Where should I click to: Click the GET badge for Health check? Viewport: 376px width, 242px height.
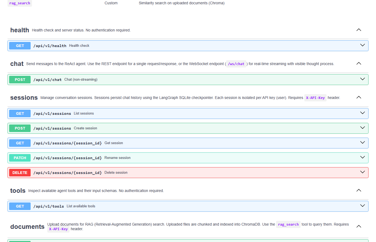coord(20,46)
